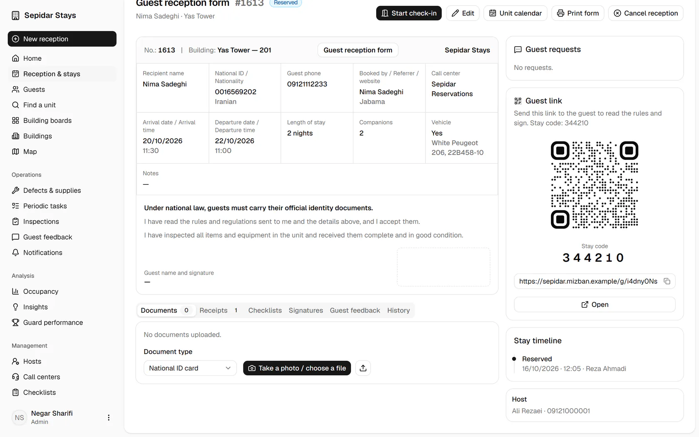Go to Inspections

(62, 221)
